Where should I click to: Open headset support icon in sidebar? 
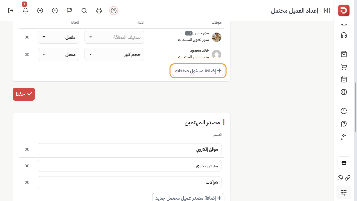[344, 35]
